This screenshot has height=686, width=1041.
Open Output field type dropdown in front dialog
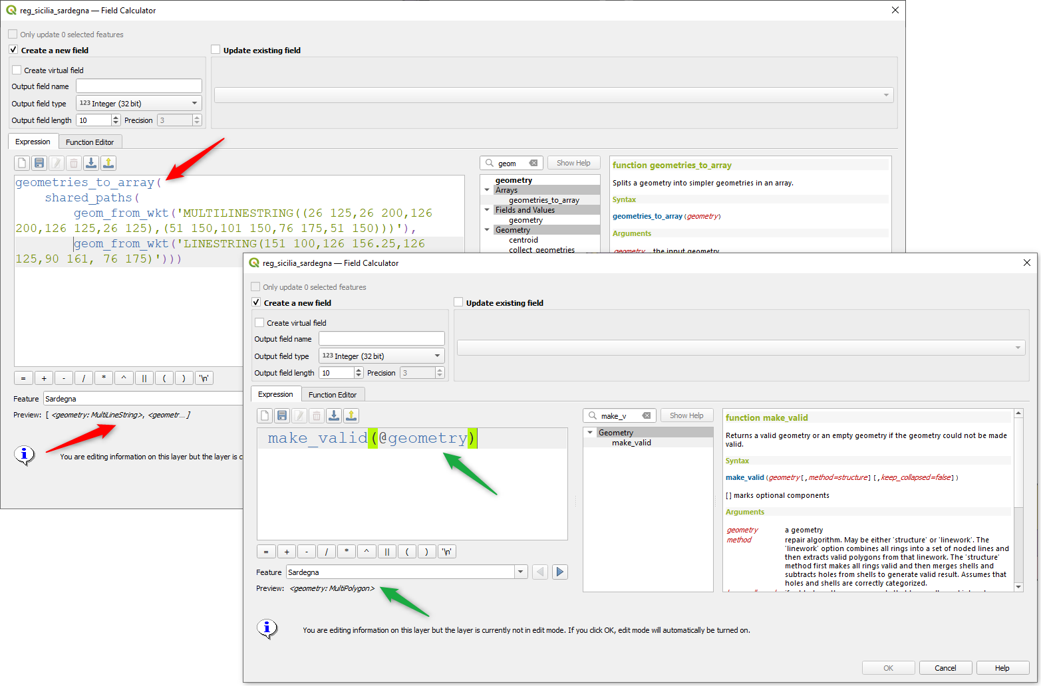[381, 356]
